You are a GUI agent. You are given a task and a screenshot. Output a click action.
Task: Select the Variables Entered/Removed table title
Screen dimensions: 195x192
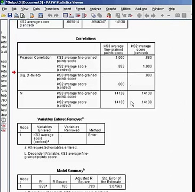[61, 119]
